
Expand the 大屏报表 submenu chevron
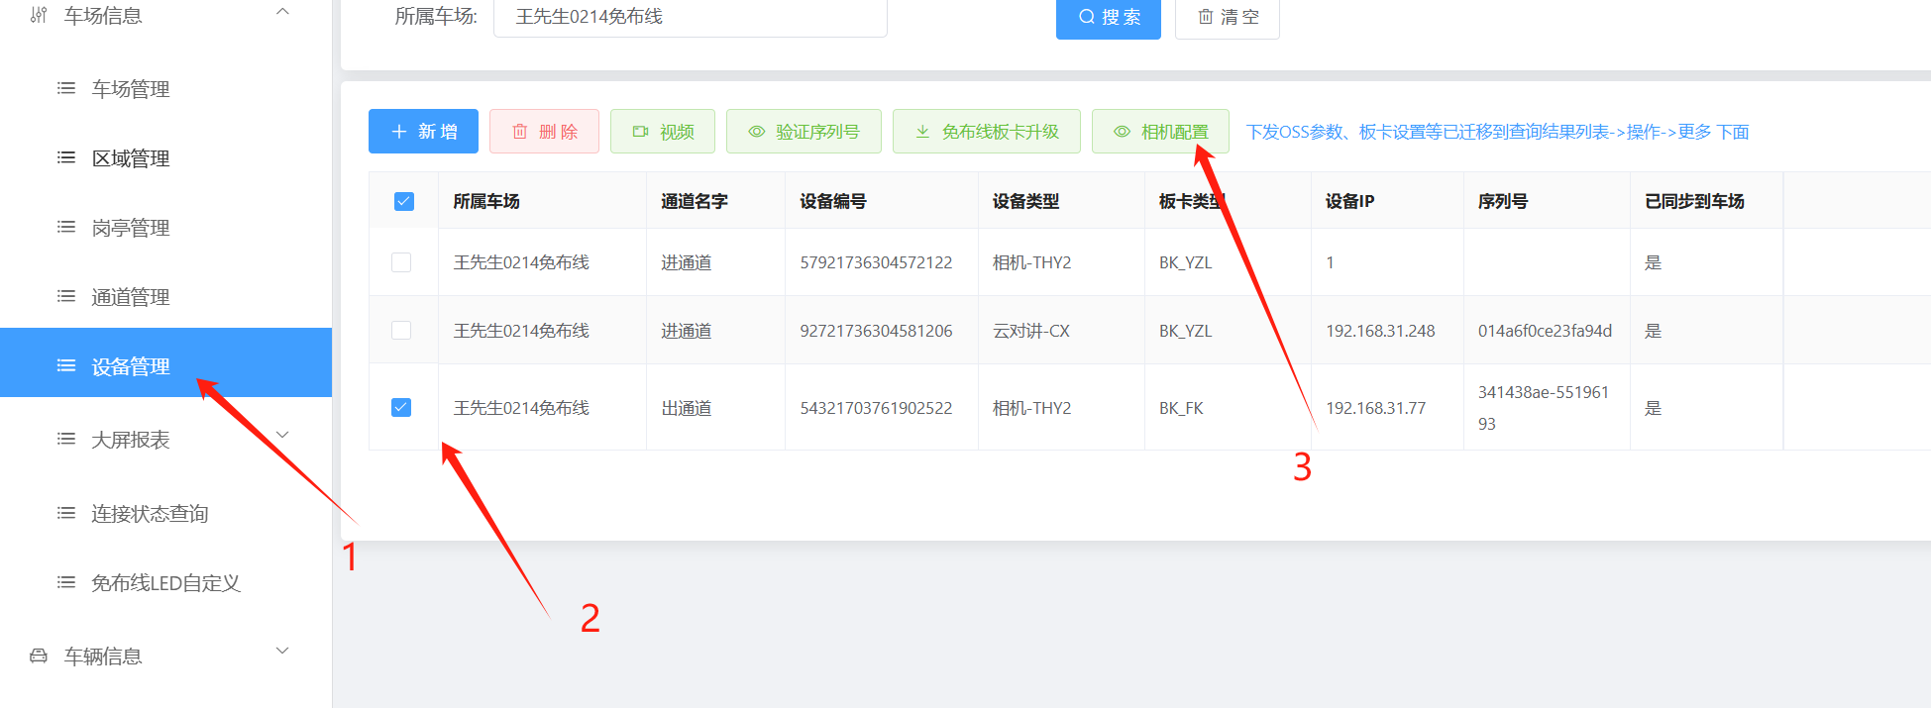282,435
